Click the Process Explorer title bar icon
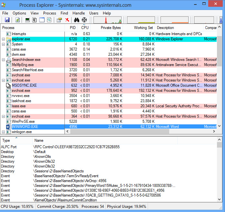 3,5
